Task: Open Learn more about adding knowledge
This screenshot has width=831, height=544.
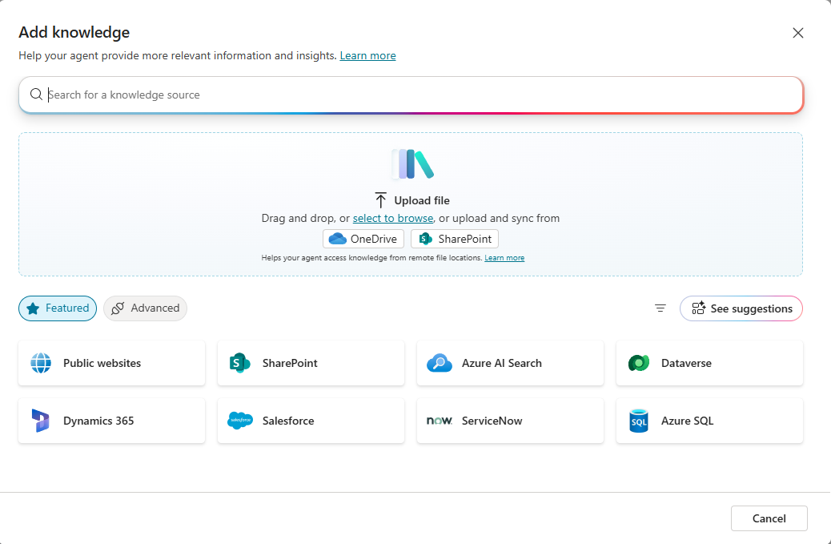Action: [x=367, y=55]
